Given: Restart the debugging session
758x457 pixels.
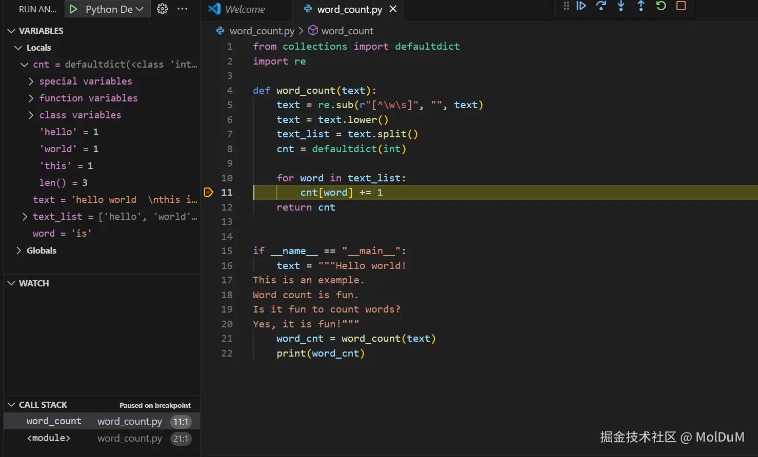Looking at the screenshot, I should click(661, 6).
